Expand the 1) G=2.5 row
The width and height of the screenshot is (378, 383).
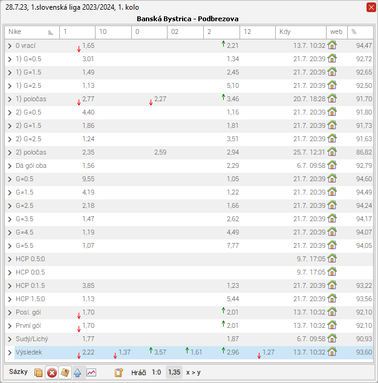(10, 86)
